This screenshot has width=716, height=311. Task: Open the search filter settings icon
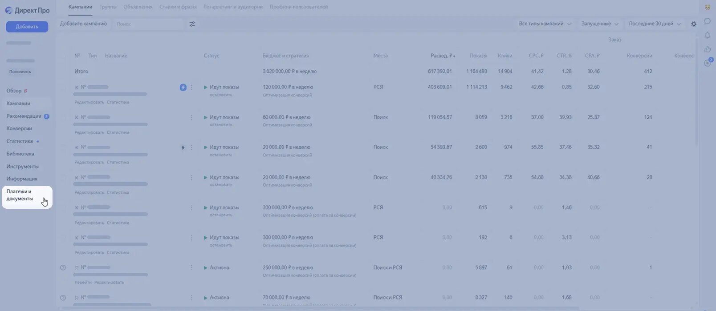pos(192,24)
